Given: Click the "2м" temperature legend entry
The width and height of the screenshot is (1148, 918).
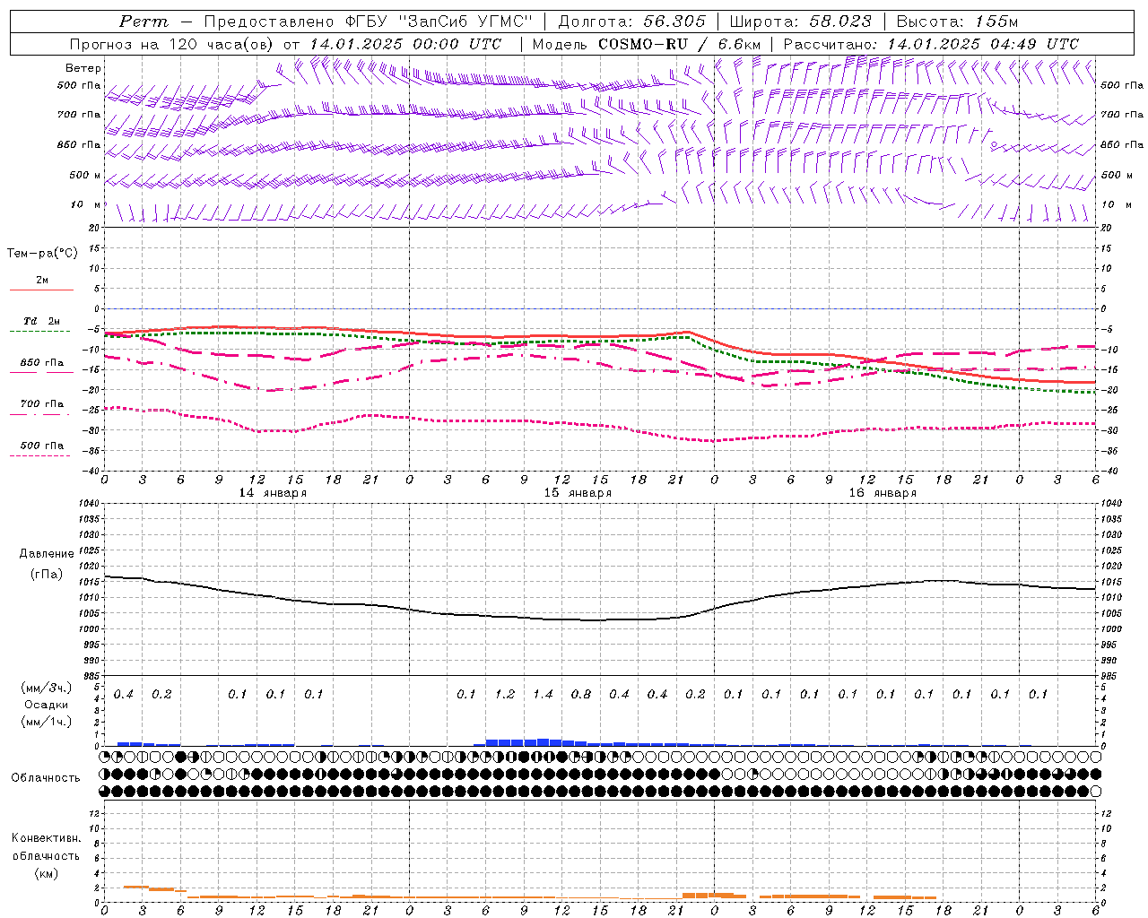Looking at the screenshot, I should [x=42, y=281].
